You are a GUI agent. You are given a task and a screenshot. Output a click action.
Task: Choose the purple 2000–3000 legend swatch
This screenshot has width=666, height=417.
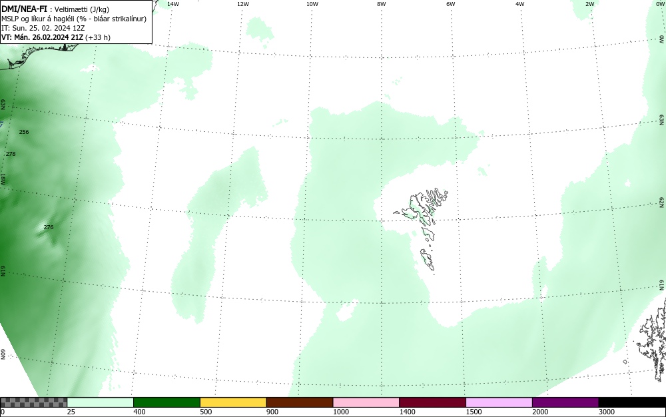point(565,402)
